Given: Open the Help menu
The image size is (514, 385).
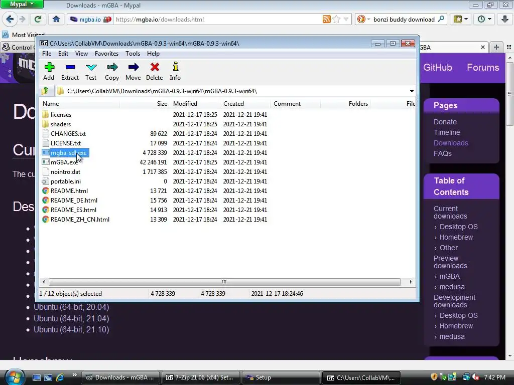Looking at the screenshot, I should pyautogui.click(x=153, y=53).
